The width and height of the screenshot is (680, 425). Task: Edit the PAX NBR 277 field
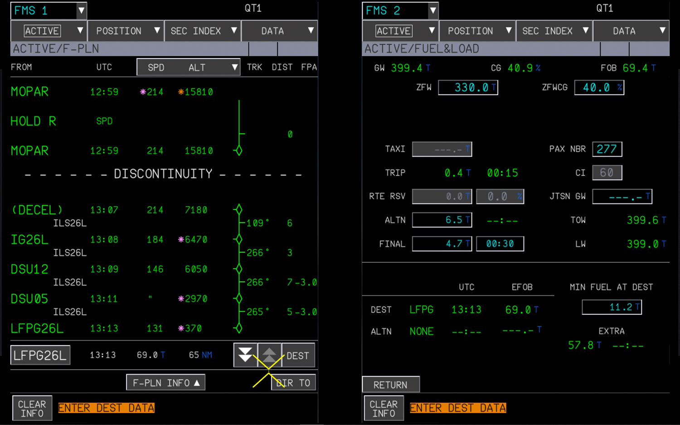[607, 149]
